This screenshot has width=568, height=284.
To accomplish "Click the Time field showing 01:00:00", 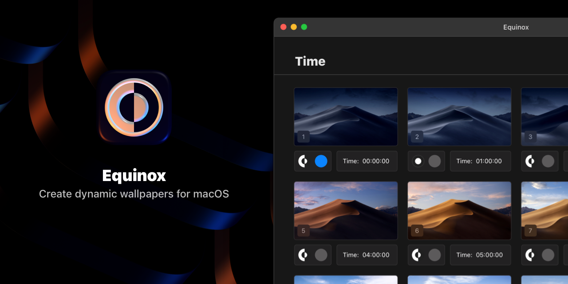I will [481, 161].
